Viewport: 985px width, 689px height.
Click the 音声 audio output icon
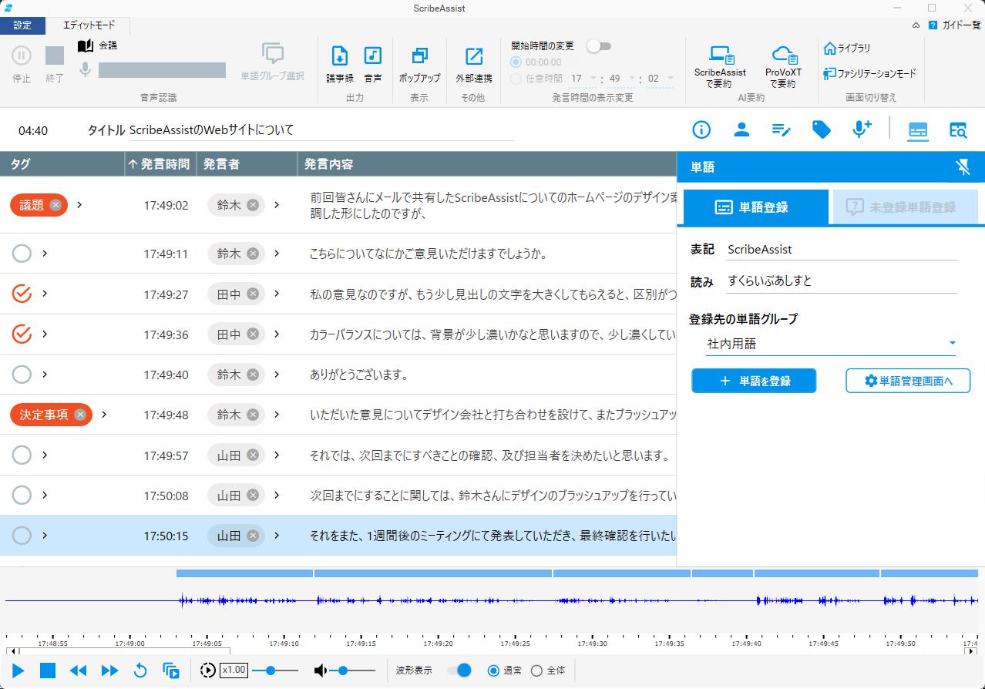372,62
